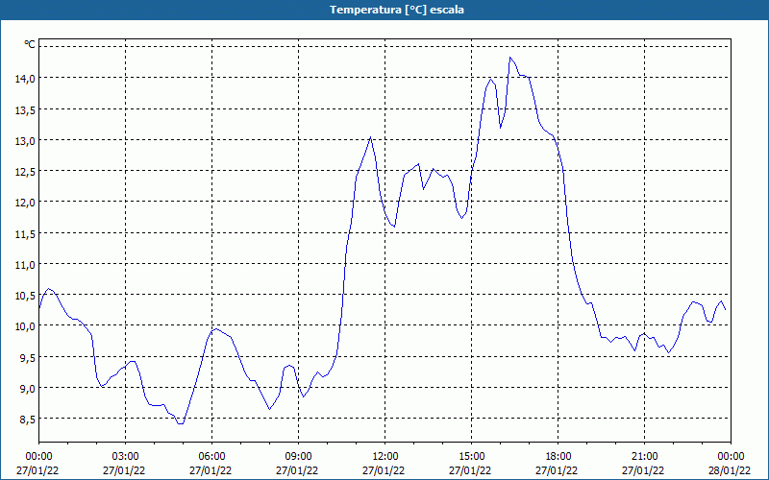Screen dimensions: 769x480
Task: Click the 9,0 y-axis label
Action: point(28,389)
